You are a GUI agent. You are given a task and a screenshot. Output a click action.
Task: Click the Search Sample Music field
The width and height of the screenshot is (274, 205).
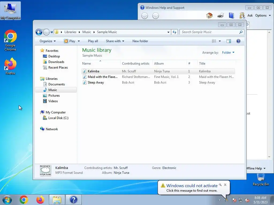click(210, 32)
